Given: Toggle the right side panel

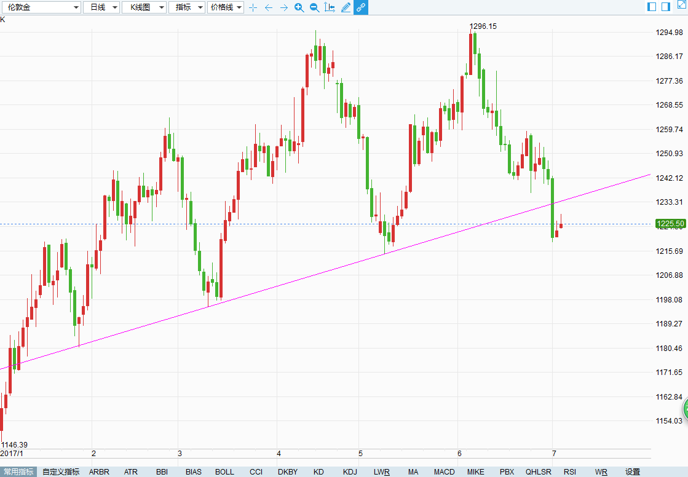Looking at the screenshot, I should 666,7.
